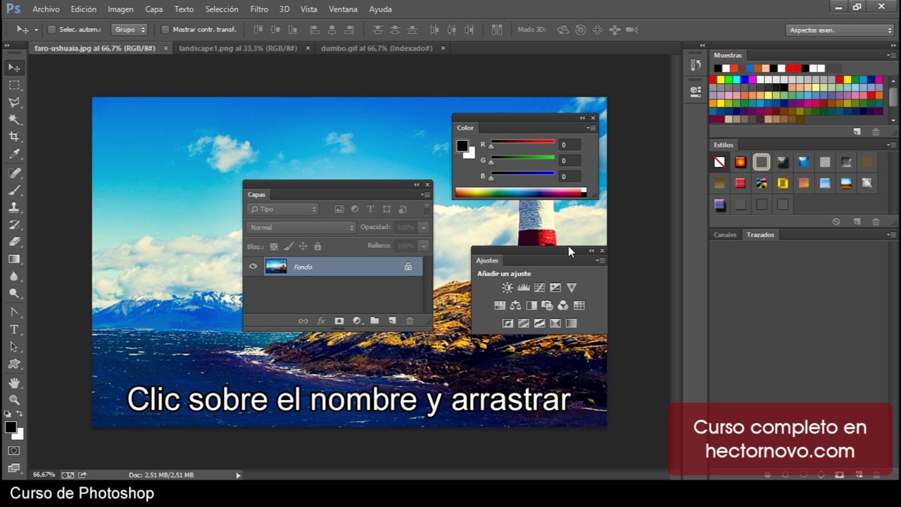Click the R value input field
Screen dimensions: 901x507
(570, 145)
